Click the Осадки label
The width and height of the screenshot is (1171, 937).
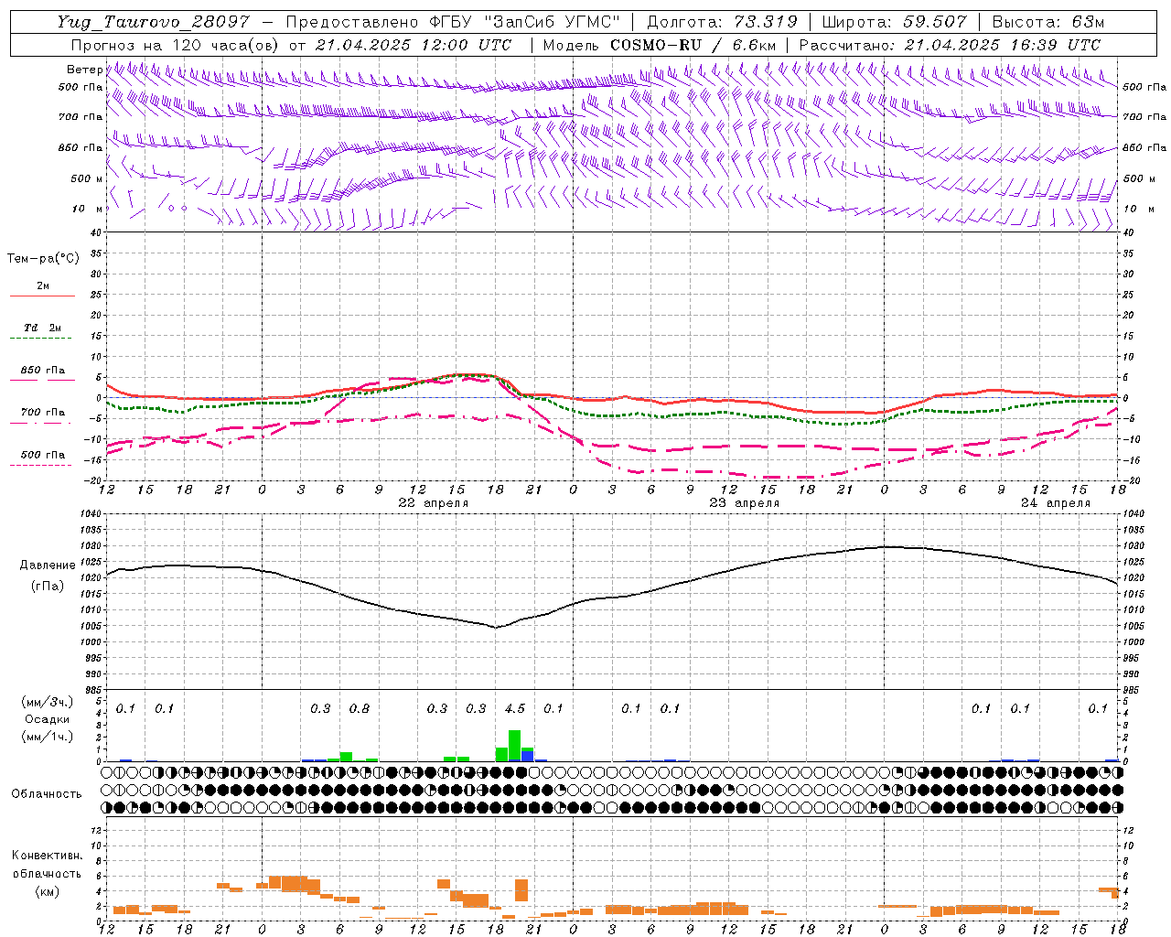tap(48, 719)
